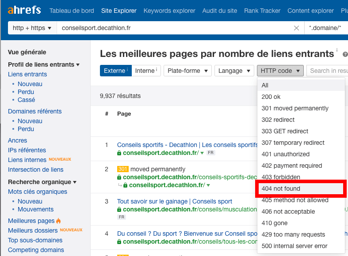Choose 406 not acceptable option
Viewport: 348px width, 256px height.
(x=301, y=212)
